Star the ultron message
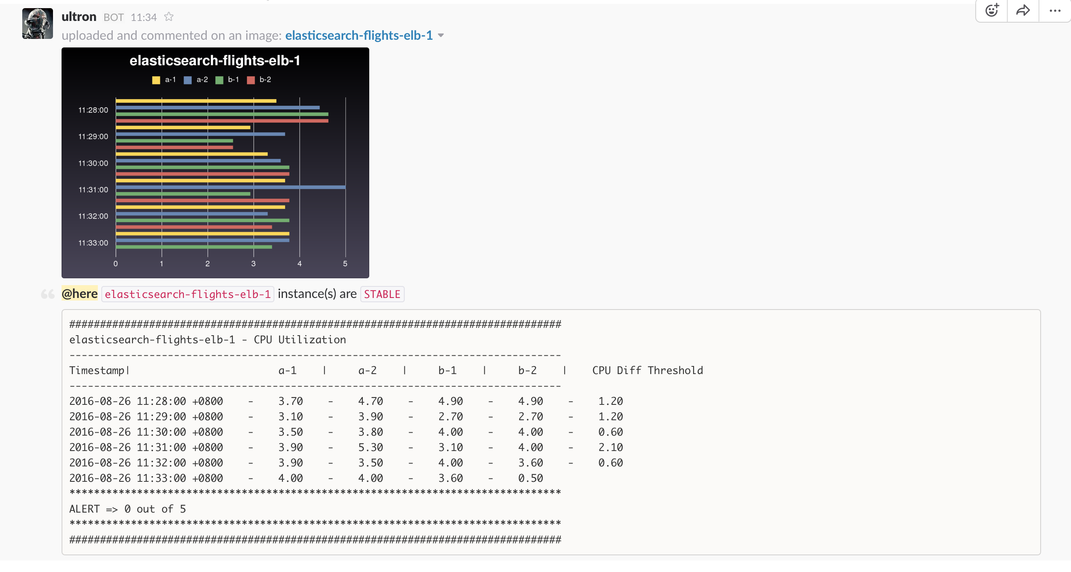The height and width of the screenshot is (572, 1071). [169, 17]
